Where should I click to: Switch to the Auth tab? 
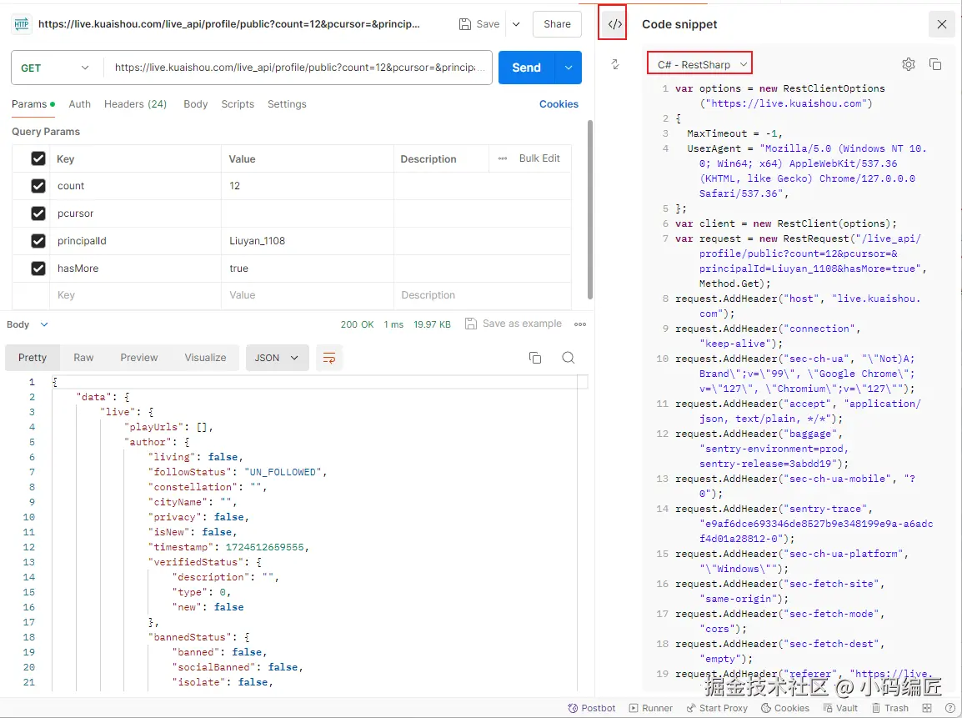click(x=80, y=103)
